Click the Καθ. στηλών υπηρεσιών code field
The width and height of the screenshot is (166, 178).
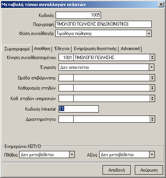click(x=66, y=99)
